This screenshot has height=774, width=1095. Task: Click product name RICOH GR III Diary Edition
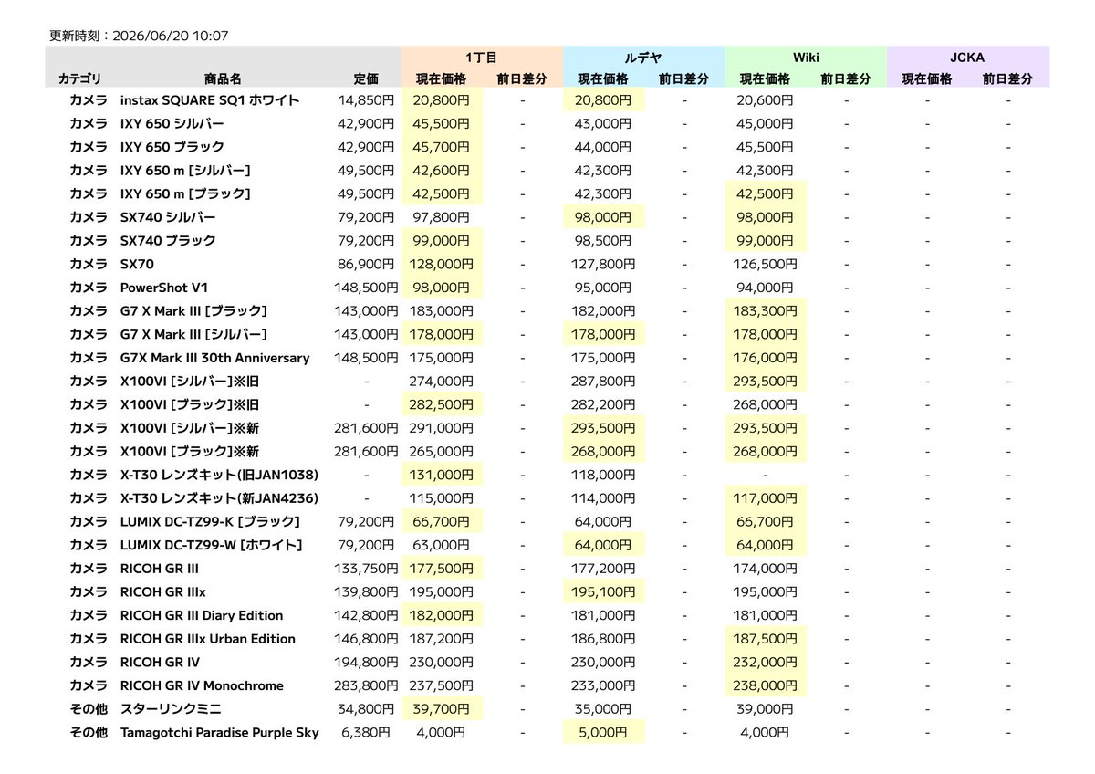[202, 615]
